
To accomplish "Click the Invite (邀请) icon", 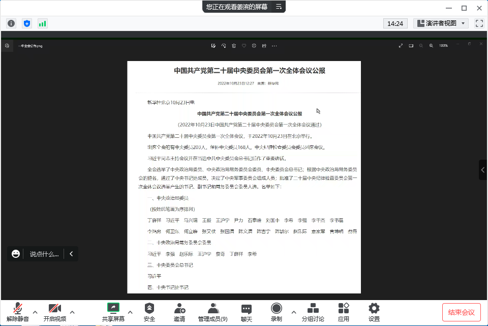I will click(x=179, y=312).
